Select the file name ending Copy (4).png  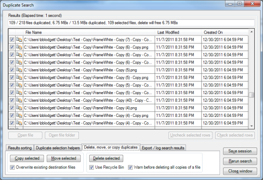point(80,108)
